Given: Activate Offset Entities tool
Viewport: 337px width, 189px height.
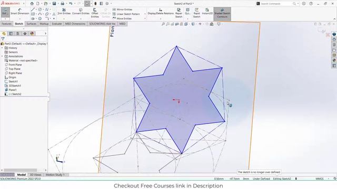Looking at the screenshot, I should pyautogui.click(x=95, y=13).
